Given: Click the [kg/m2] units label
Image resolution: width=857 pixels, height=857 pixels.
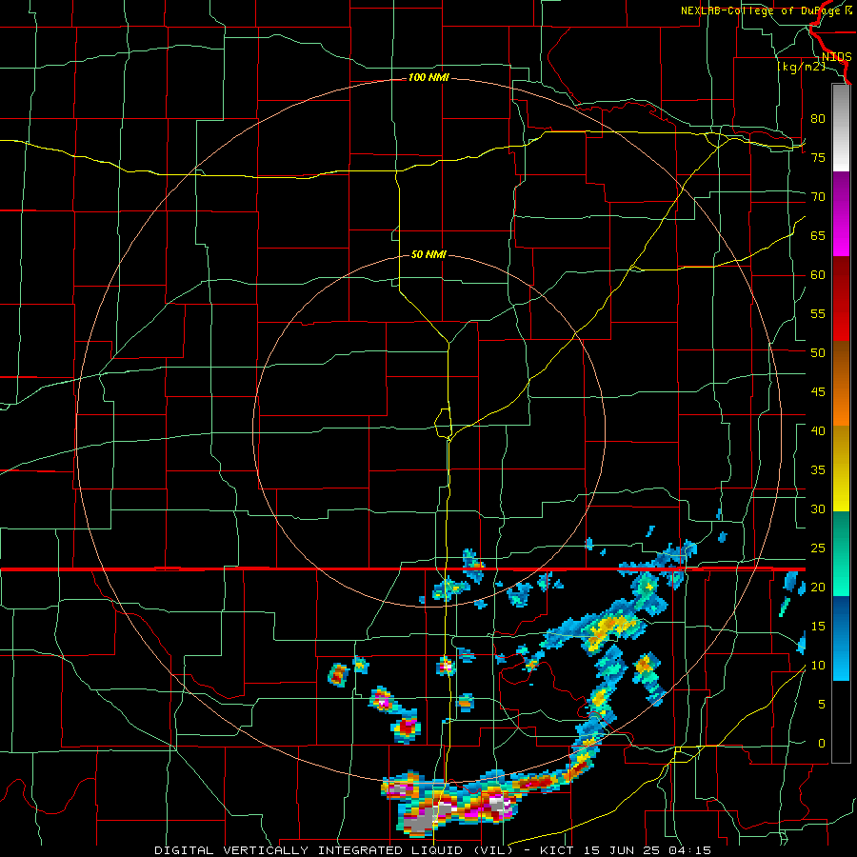Looking at the screenshot, I should click(x=801, y=67).
